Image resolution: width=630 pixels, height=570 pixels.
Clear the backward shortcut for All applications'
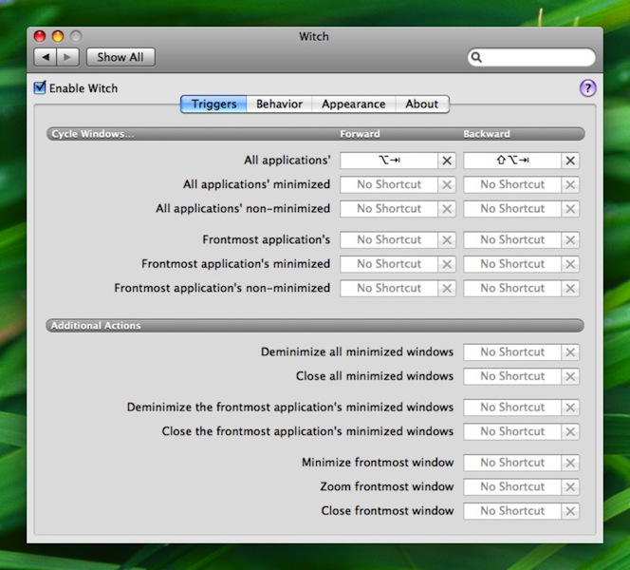coord(570,161)
